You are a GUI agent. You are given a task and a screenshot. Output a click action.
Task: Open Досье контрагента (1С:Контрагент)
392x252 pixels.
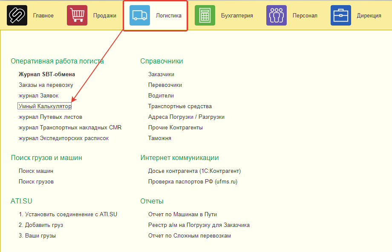(x=194, y=171)
